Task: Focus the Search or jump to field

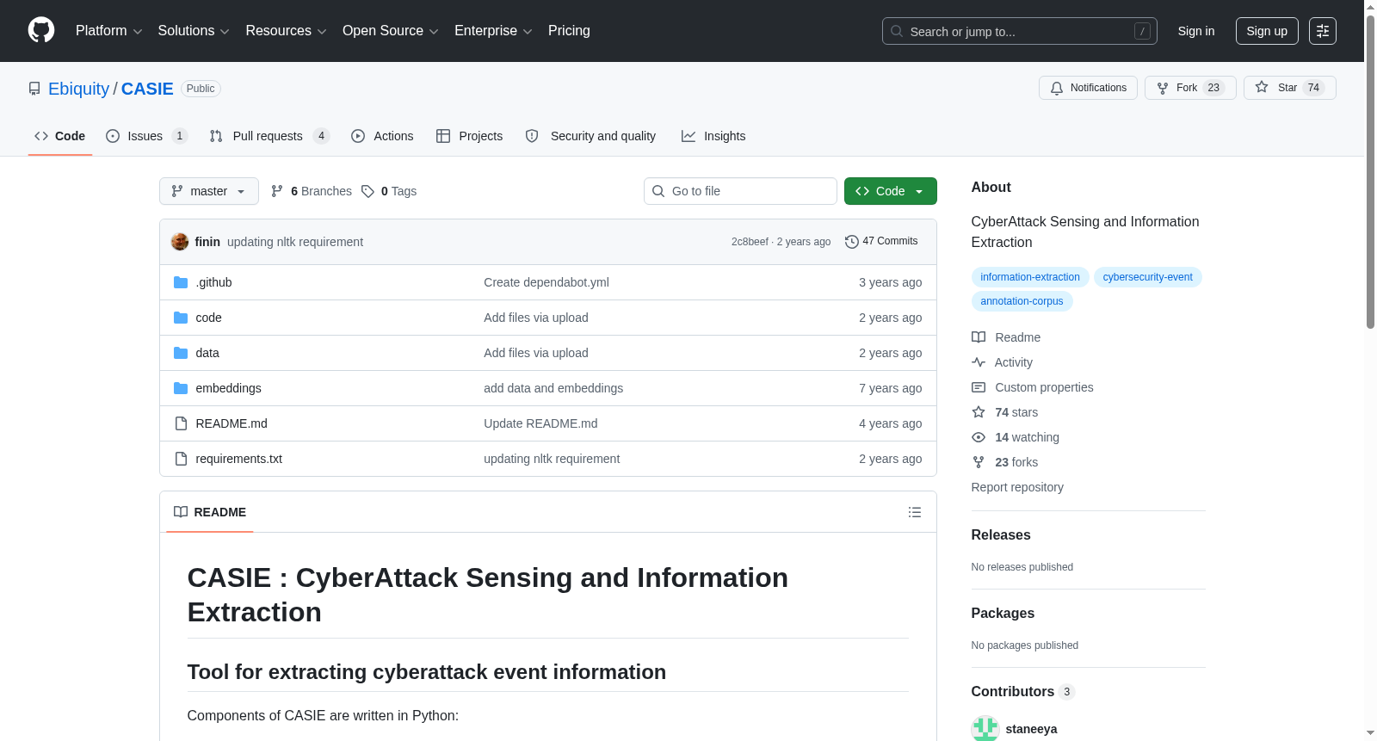Action: point(1020,31)
